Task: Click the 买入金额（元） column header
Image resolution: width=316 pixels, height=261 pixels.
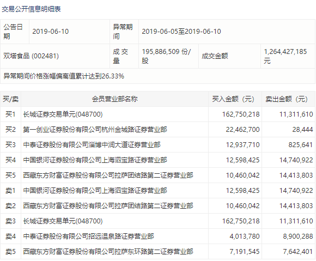Action: click(x=235, y=99)
